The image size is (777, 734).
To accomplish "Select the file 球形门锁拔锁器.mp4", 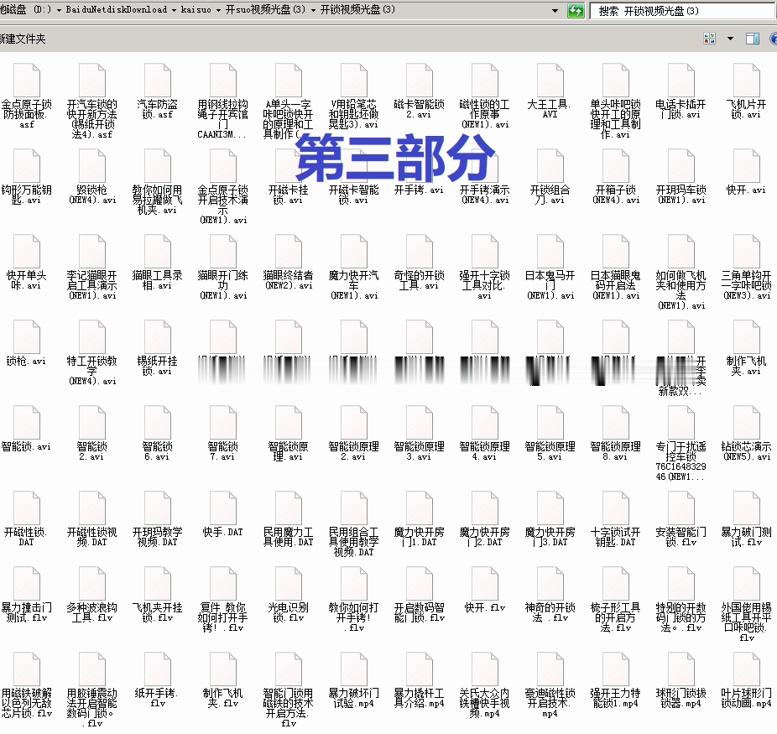I will coord(681,681).
